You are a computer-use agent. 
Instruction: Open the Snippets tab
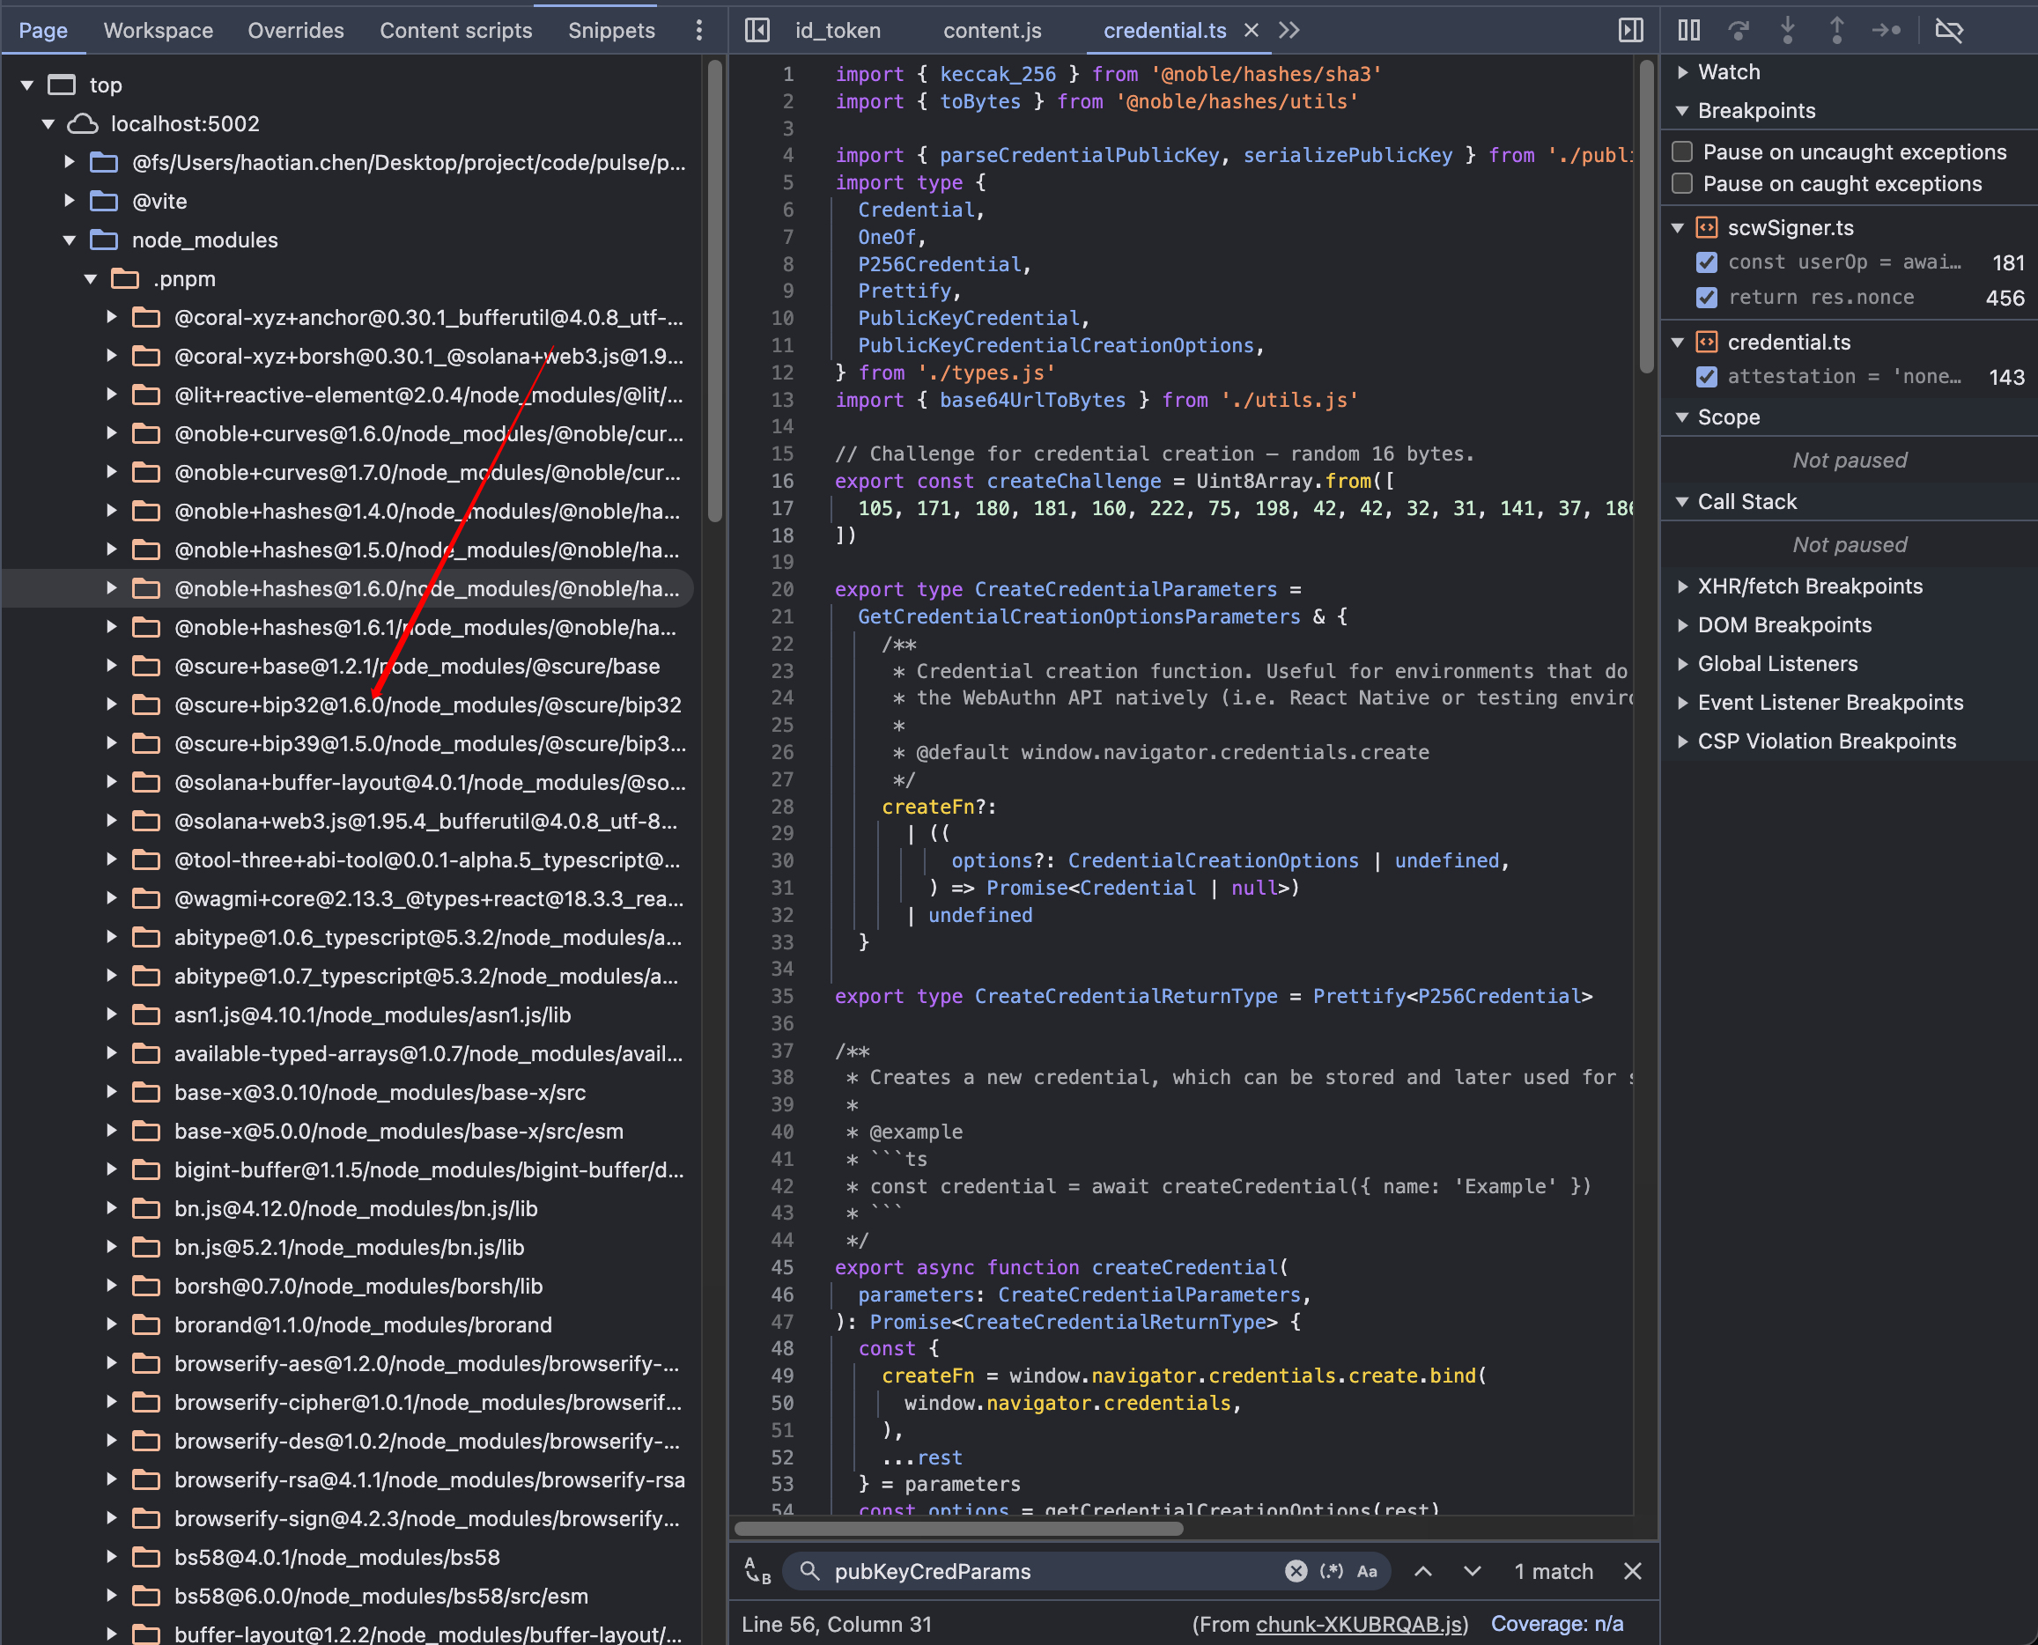coord(611,30)
